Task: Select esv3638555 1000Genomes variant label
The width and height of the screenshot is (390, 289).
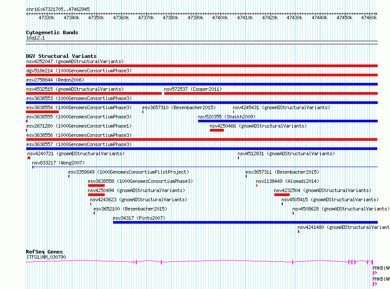Action: pyautogui.click(x=79, y=117)
